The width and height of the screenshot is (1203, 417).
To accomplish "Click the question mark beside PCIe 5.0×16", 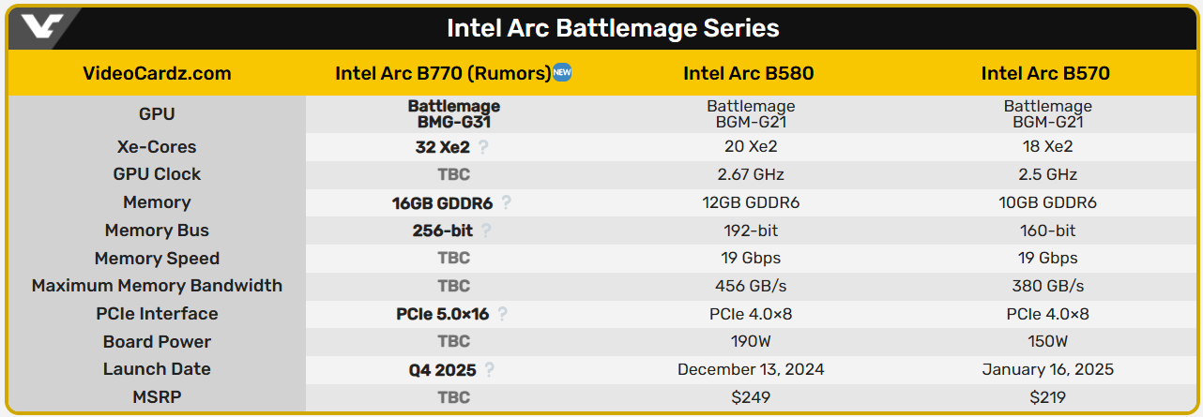I will pyautogui.click(x=503, y=314).
